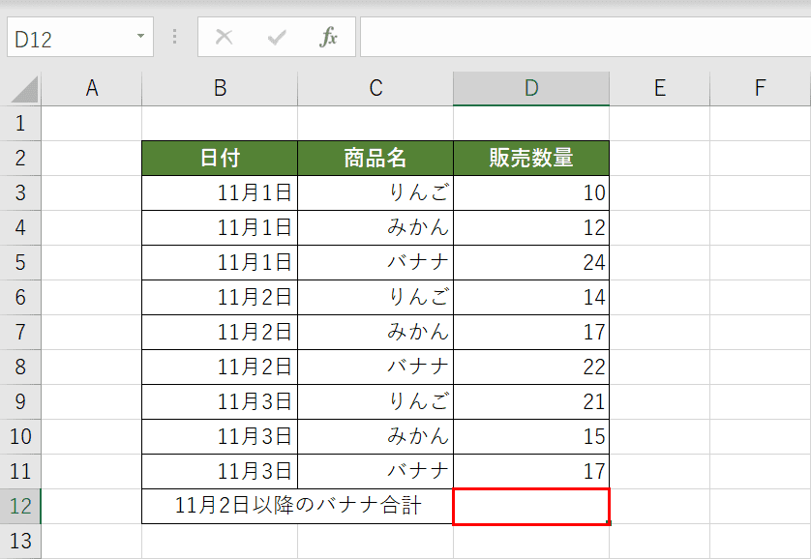Click the みかん cell in row 4

click(x=375, y=228)
